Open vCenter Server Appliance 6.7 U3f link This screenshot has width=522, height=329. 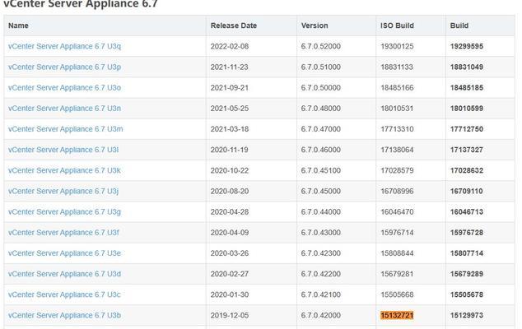[x=63, y=233]
